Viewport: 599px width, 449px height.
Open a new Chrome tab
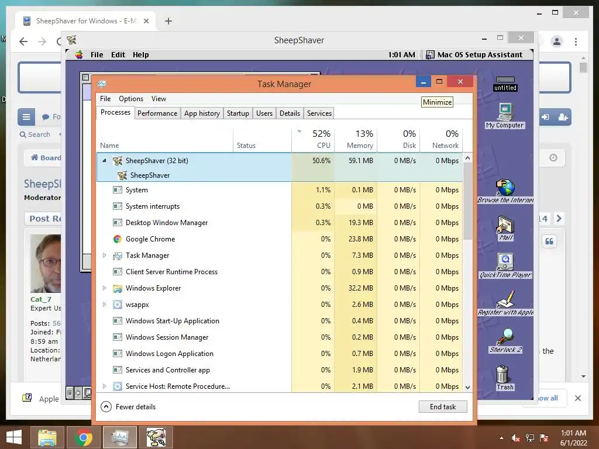[x=168, y=21]
